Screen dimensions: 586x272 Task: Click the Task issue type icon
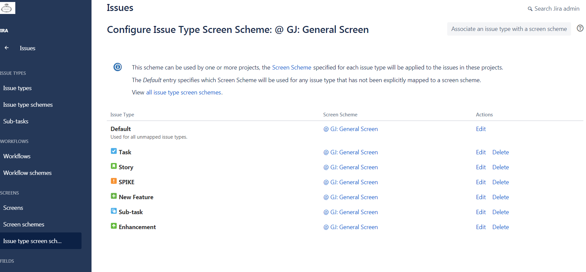point(114,151)
